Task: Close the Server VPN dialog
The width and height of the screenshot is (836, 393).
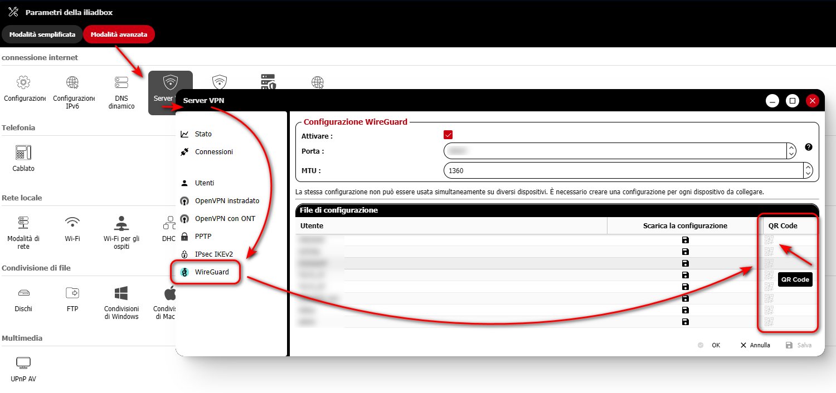Action: pyautogui.click(x=812, y=101)
